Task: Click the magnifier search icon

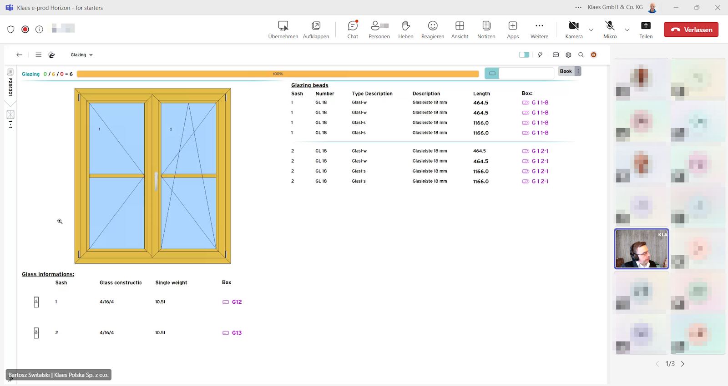Action: click(581, 55)
